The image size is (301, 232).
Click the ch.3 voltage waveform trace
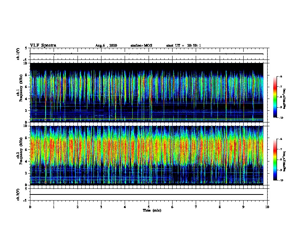pos(147,194)
